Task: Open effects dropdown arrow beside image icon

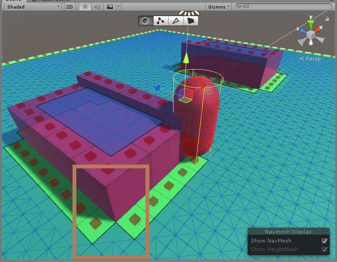Action: (118, 7)
